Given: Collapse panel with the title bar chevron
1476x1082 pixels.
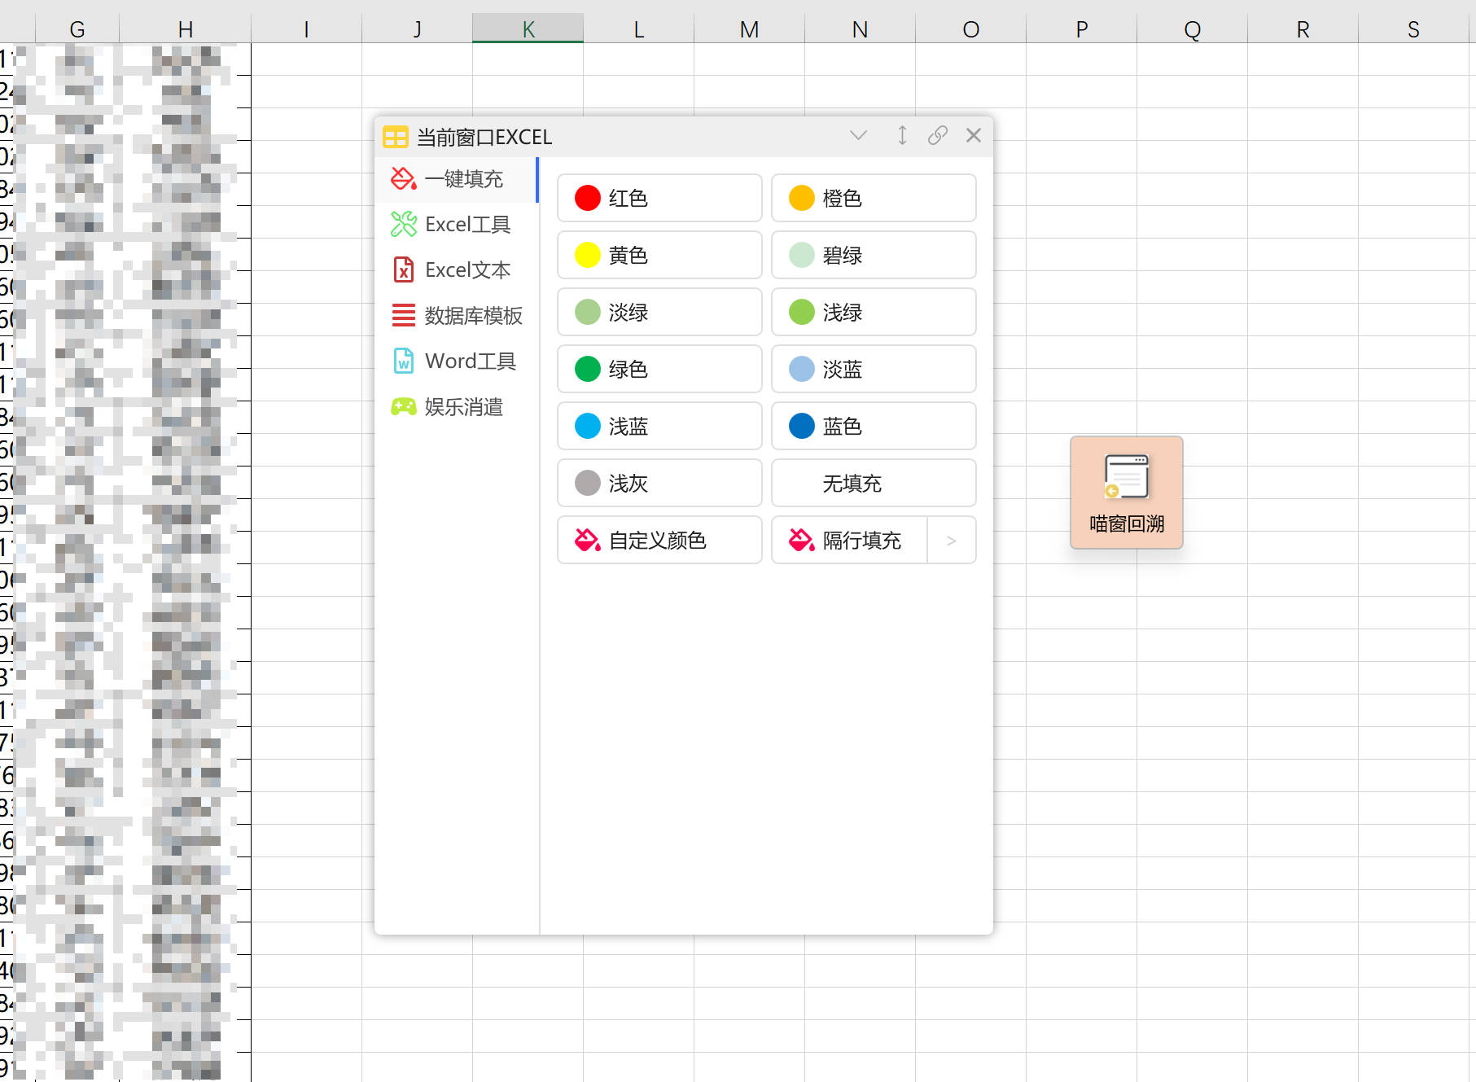Looking at the screenshot, I should (858, 135).
